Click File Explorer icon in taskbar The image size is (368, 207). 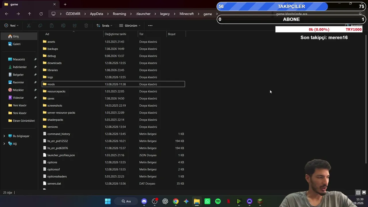[x=197, y=201]
